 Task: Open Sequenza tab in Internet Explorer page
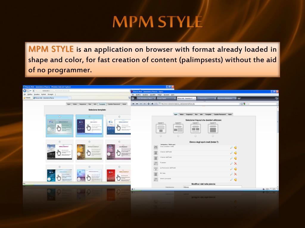click(x=83, y=104)
